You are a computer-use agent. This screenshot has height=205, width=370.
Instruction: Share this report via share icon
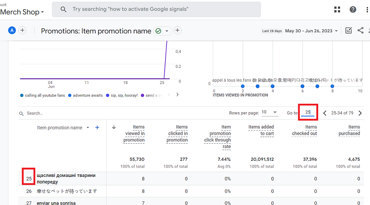coord(361,31)
